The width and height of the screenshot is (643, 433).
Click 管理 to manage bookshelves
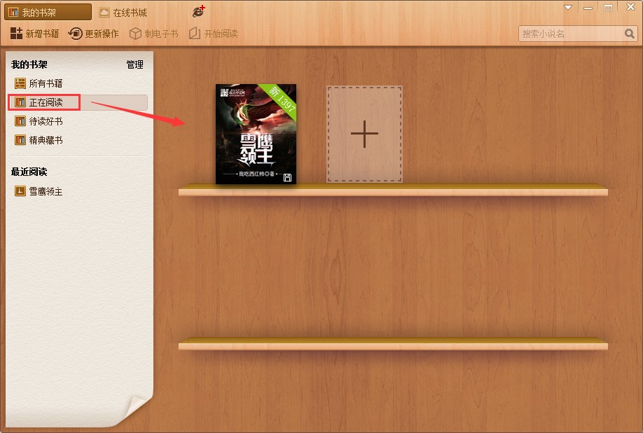point(134,64)
